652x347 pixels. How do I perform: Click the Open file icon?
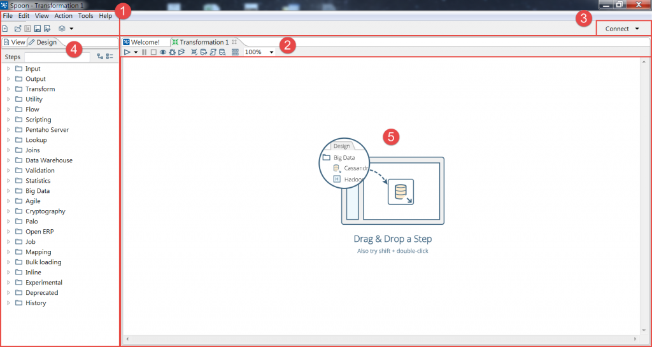[x=18, y=29]
